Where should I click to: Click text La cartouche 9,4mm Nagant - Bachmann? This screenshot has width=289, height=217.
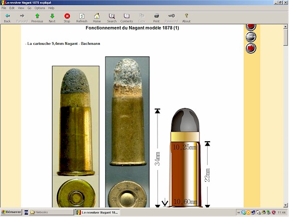pyautogui.click(x=63, y=44)
